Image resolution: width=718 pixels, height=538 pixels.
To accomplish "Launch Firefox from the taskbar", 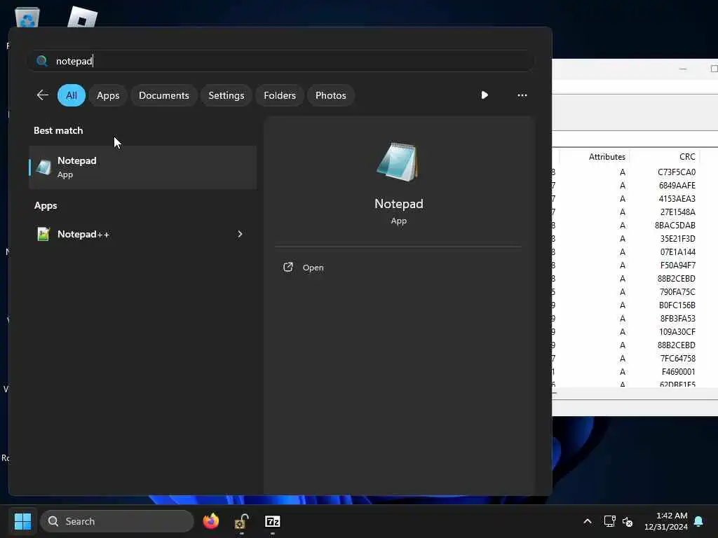I will [x=211, y=521].
